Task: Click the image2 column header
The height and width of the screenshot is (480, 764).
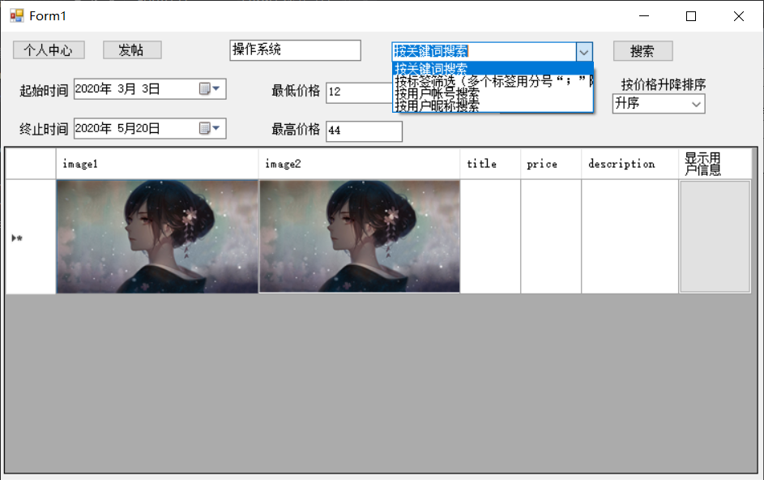Action: click(x=359, y=164)
